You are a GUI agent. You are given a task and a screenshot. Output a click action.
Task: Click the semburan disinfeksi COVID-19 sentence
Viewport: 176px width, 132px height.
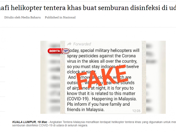50,125
